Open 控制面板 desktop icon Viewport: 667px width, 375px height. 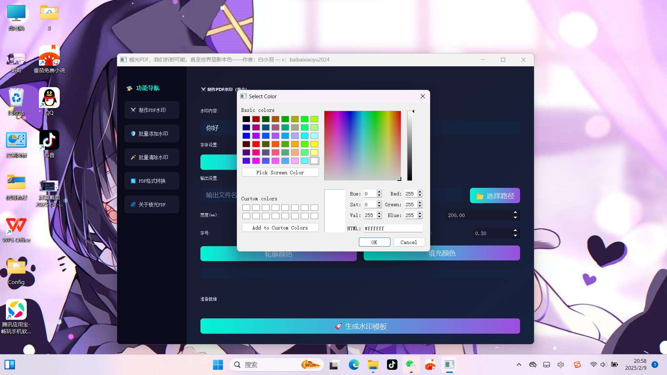16,144
